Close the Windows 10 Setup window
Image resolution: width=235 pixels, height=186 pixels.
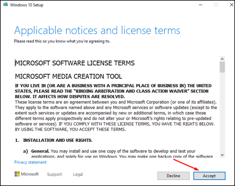coord(231,5)
